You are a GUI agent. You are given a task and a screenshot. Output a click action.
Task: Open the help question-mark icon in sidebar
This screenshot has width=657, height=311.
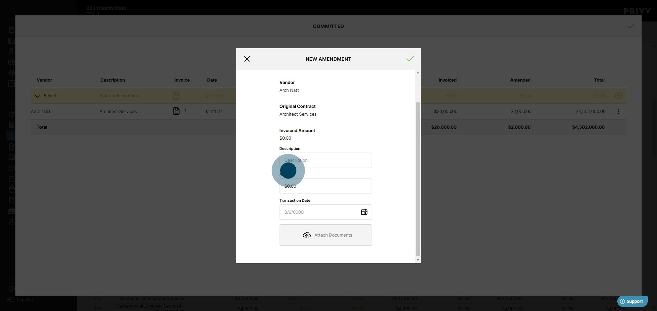(12, 84)
